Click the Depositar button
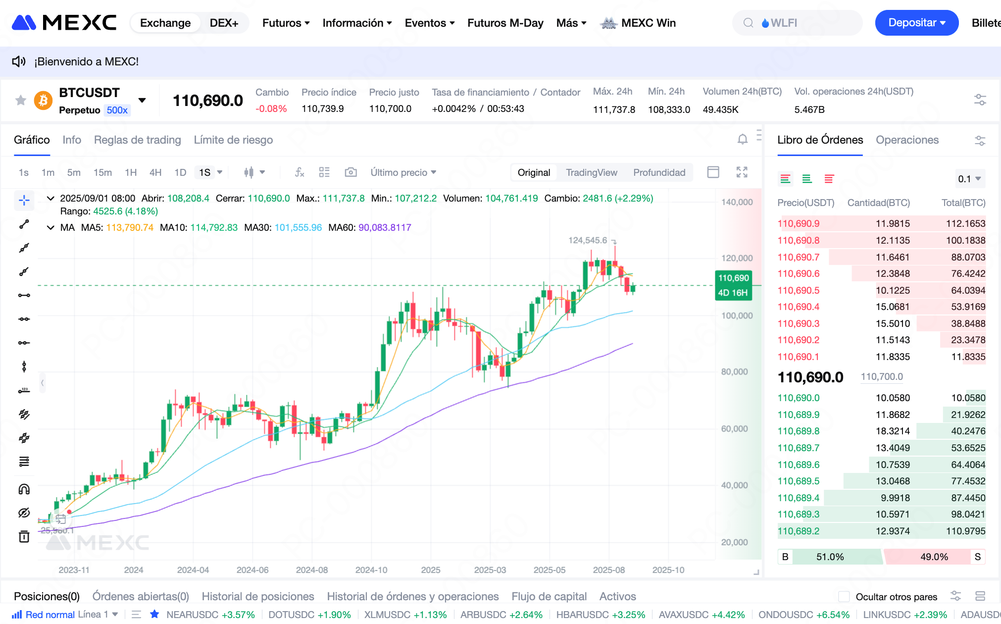 coord(916,23)
